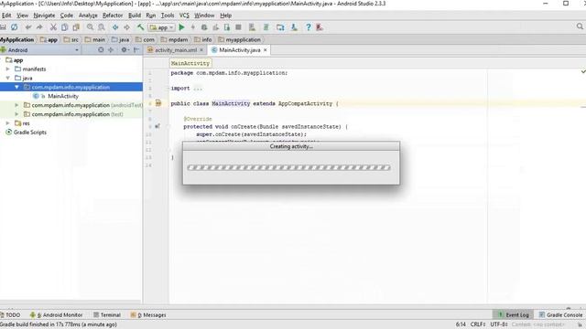The image size is (586, 329).
Task: Click the mpdam breadcrumb folder
Action: pyautogui.click(x=175, y=39)
